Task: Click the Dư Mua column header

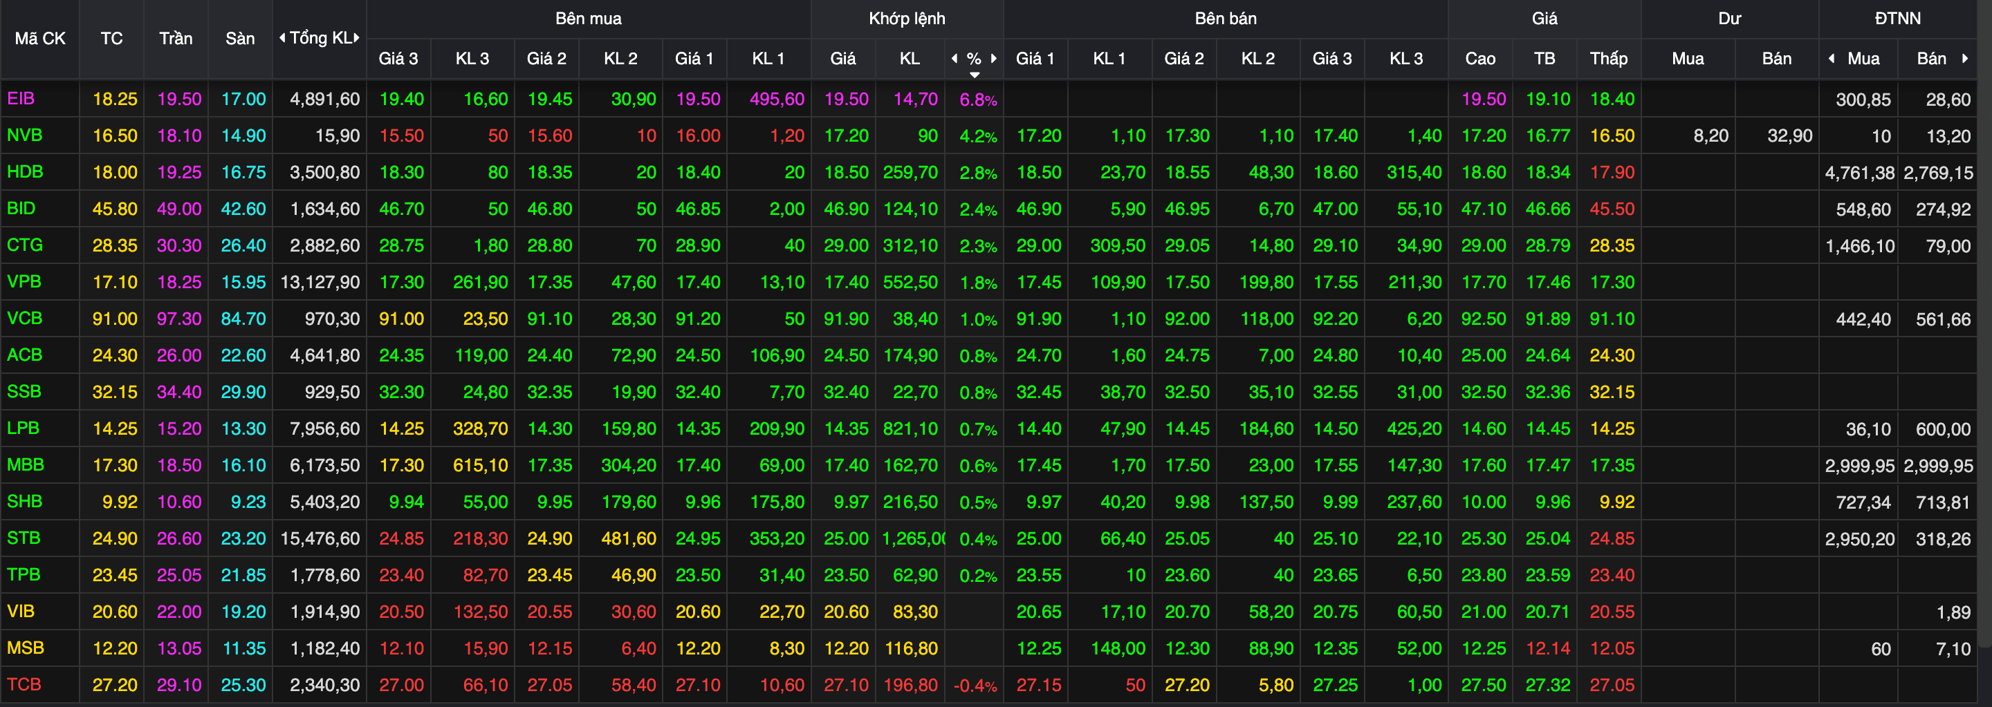Action: click(x=1688, y=59)
